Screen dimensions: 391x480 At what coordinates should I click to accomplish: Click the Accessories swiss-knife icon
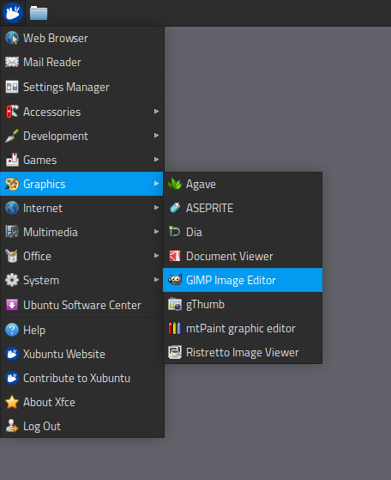[12, 112]
